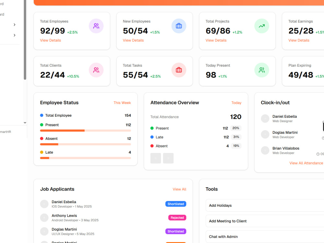This screenshot has height=243, width=324.
Task: Click Anthony Lewis's name in Job Applicants
Action: click(x=64, y=215)
